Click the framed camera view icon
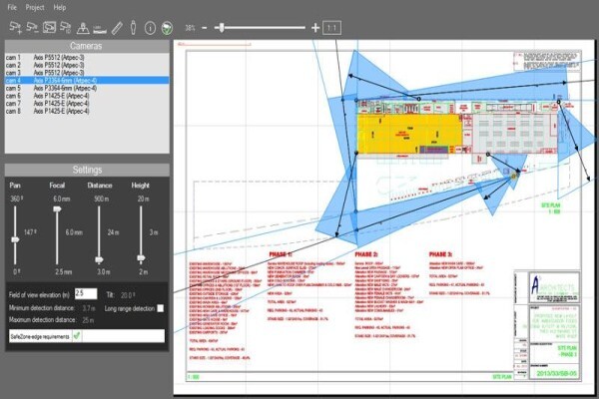The image size is (599, 399). coord(49,28)
